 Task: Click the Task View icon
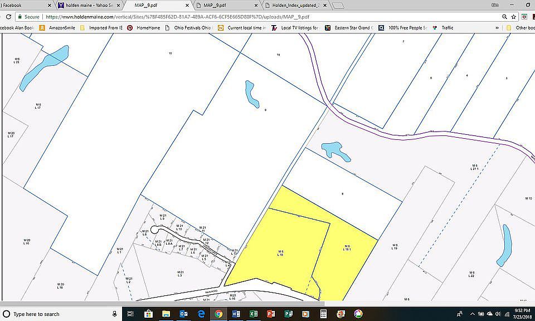(x=130, y=314)
